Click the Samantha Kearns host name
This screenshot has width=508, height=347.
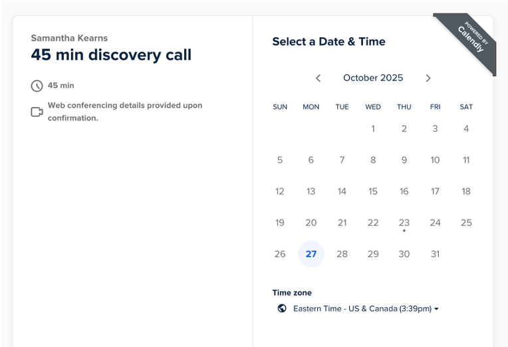point(69,39)
